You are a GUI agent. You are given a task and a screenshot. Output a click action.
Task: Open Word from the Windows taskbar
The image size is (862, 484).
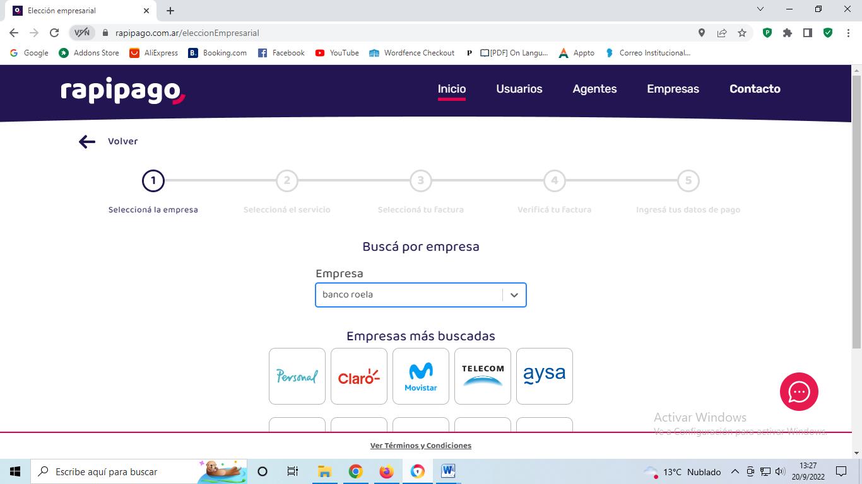click(448, 471)
